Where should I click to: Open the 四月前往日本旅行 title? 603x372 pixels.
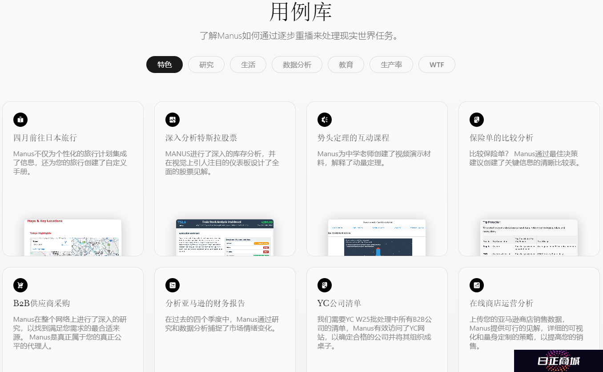point(45,138)
